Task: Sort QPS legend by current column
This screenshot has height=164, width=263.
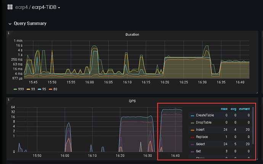Action: click(x=244, y=109)
